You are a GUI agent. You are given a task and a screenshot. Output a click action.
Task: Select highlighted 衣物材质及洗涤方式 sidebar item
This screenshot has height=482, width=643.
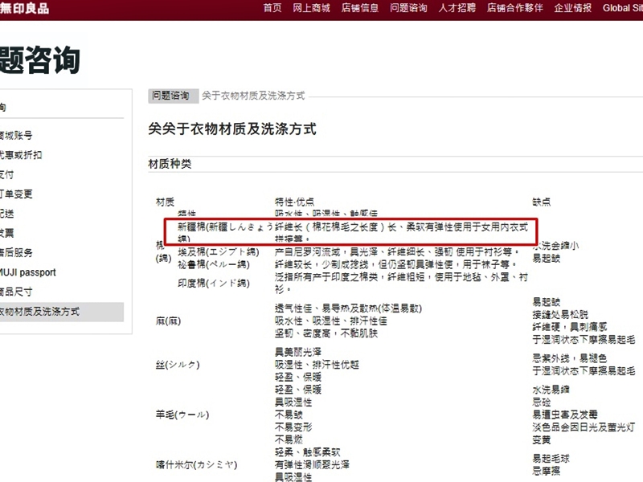click(x=62, y=312)
